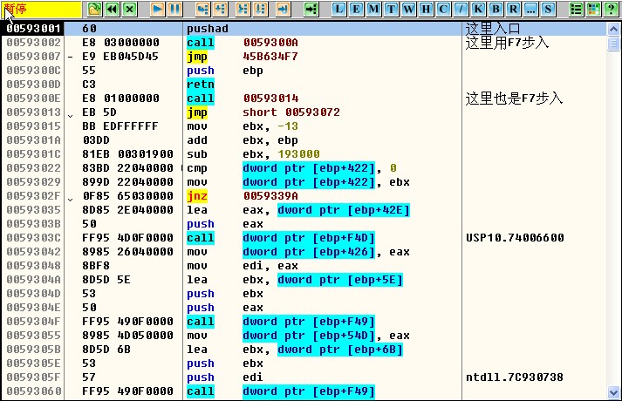This screenshot has height=401, width=622.
Task: Click the scrollbar up arrow in disassembly
Action: (614, 27)
